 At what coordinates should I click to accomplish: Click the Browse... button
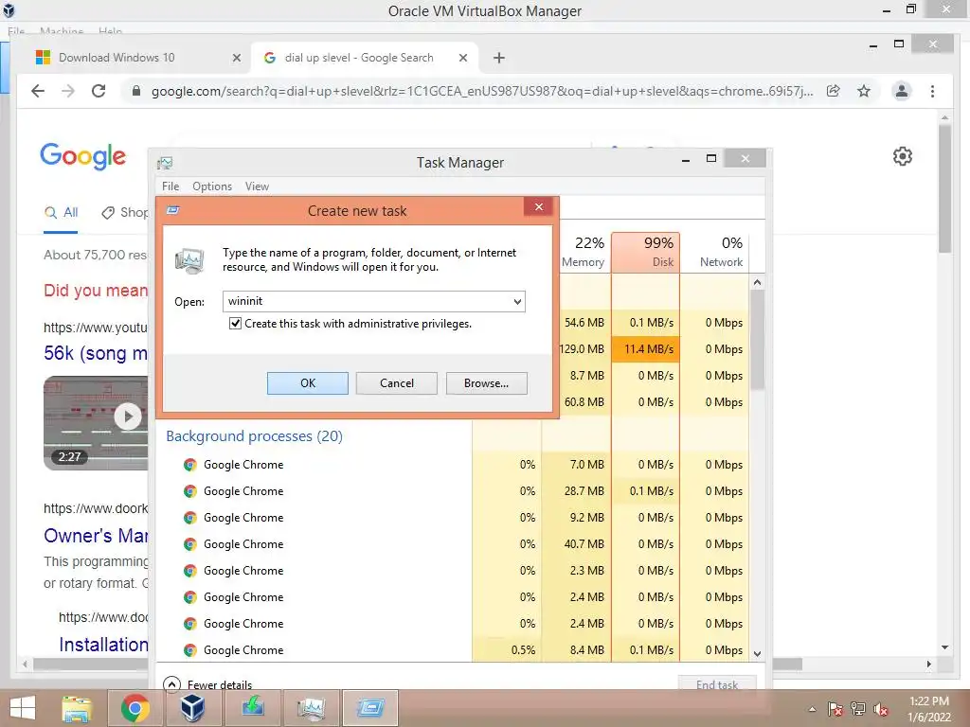pos(486,383)
